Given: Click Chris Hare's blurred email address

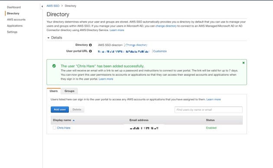Looking at the screenshot, I should point(144,128).
